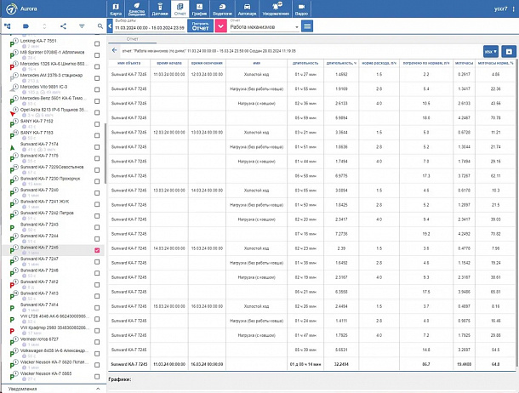Click the red parking icon of Sunward KA-7 7412
This screenshot has height=393, width=519.
click(x=12, y=285)
